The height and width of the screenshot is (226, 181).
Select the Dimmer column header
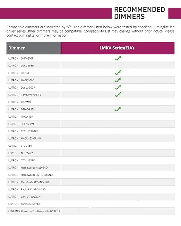click(x=34, y=48)
